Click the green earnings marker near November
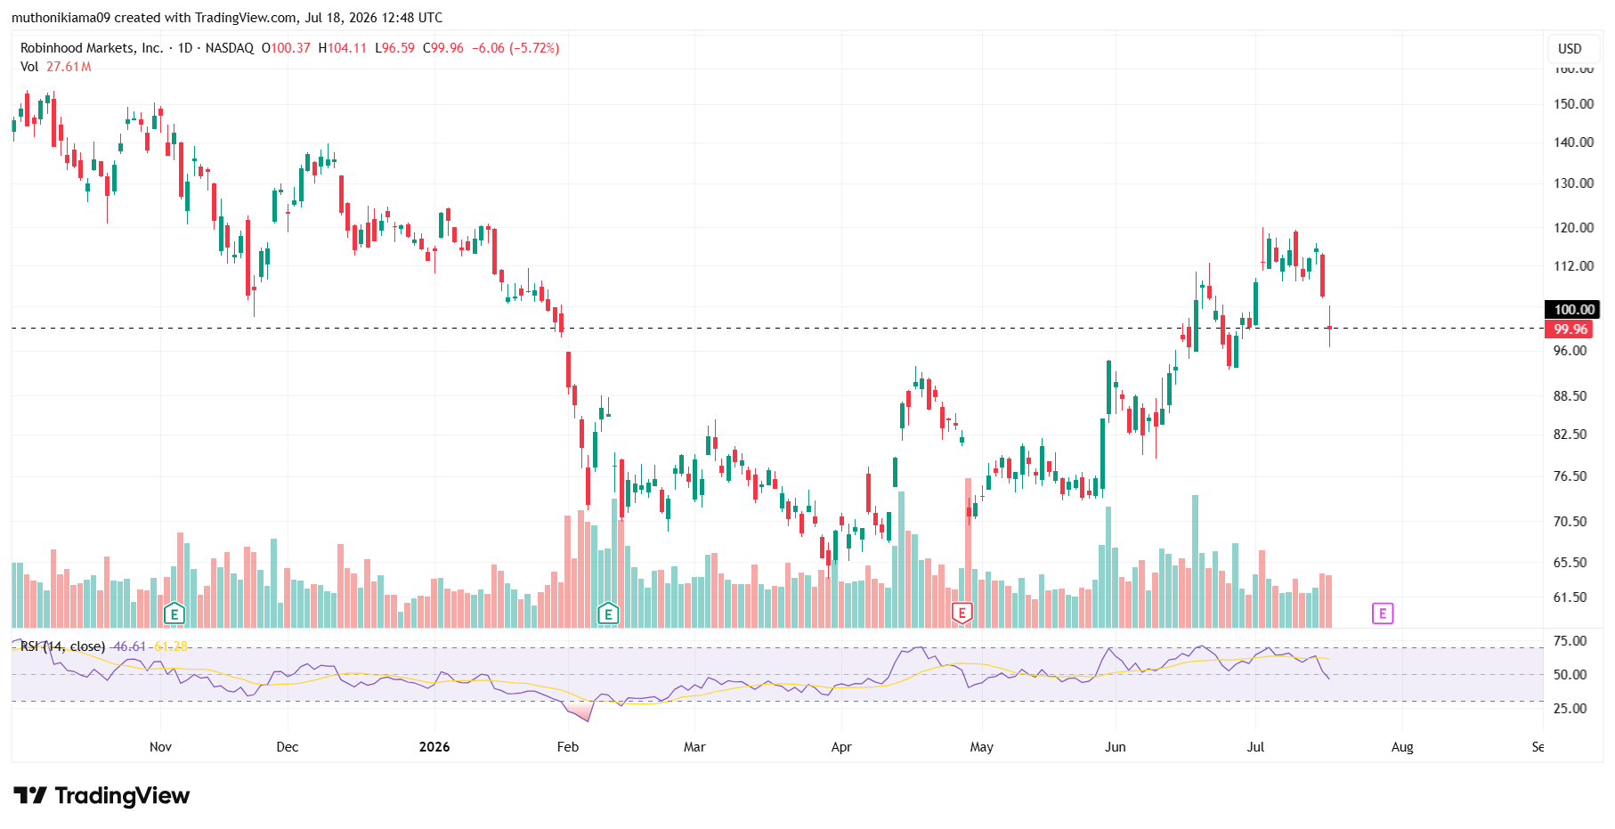 [x=174, y=614]
